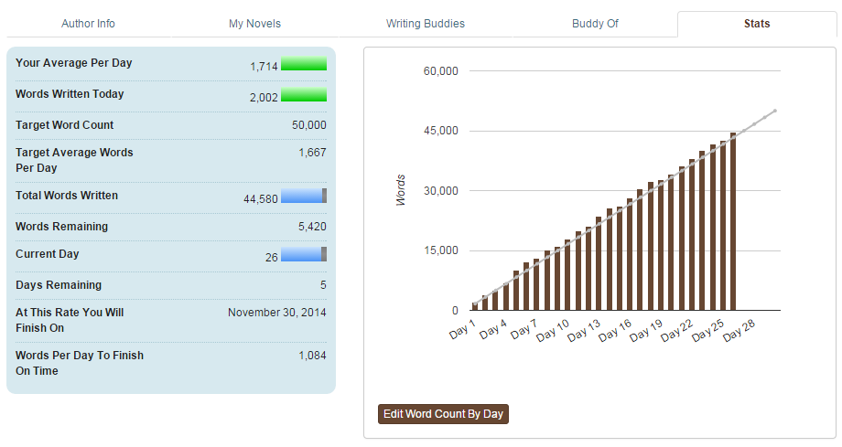
Task: Click the Words Remaining value 5,420
Action: pos(312,227)
